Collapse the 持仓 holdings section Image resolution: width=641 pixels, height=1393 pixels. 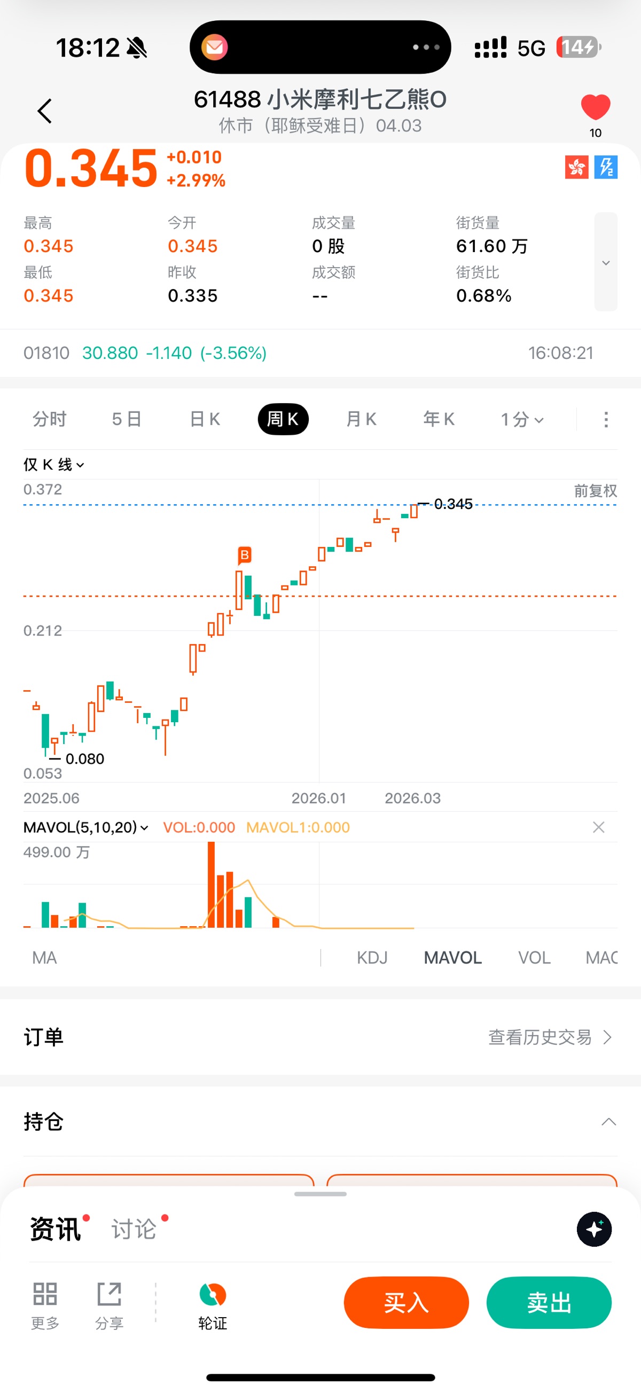coord(608,1122)
